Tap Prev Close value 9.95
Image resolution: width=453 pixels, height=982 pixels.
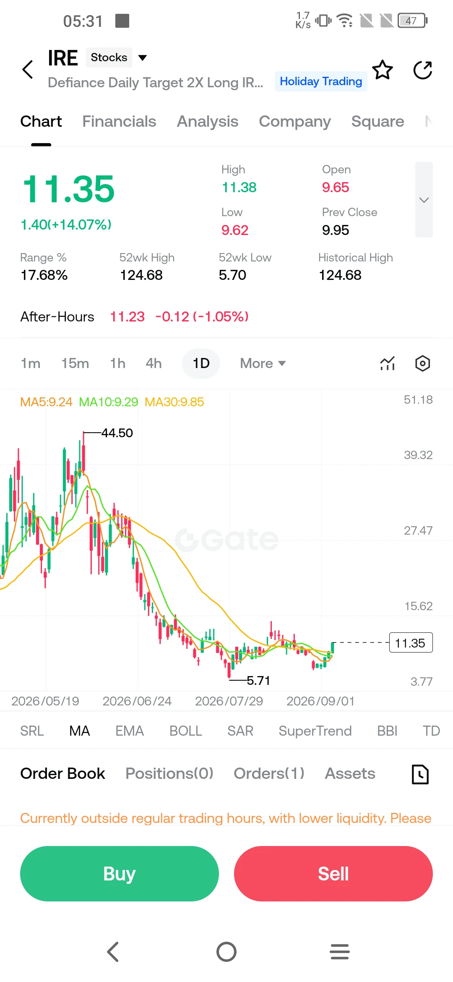336,230
